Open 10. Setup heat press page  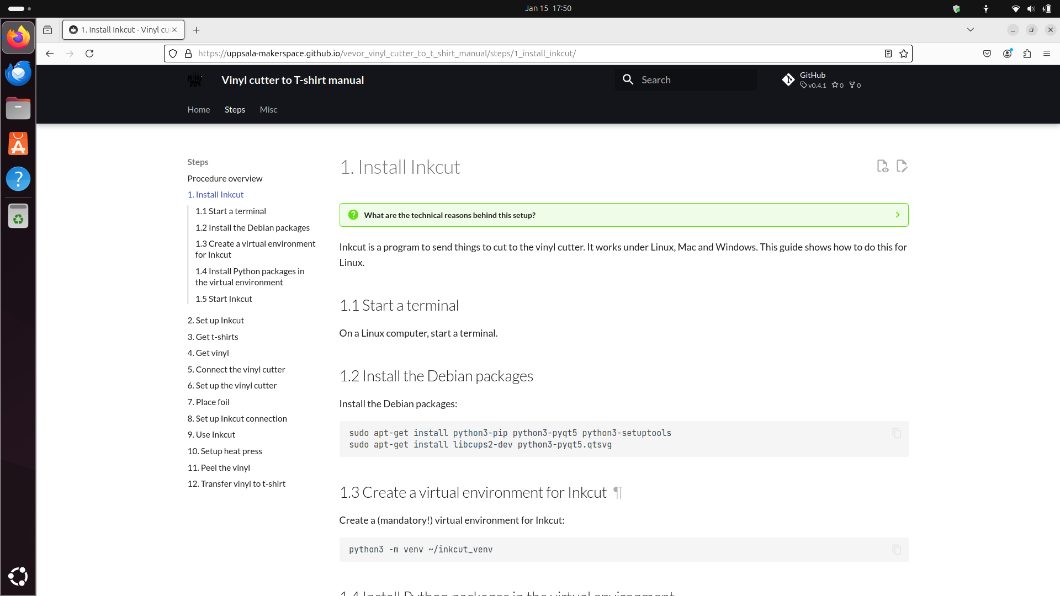(225, 451)
